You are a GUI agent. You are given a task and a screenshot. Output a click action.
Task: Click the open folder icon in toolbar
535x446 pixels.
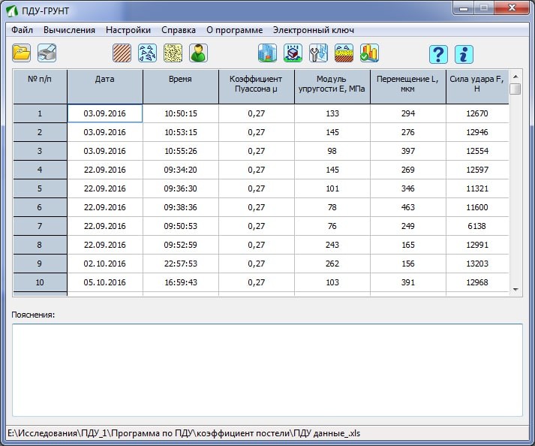tap(22, 53)
